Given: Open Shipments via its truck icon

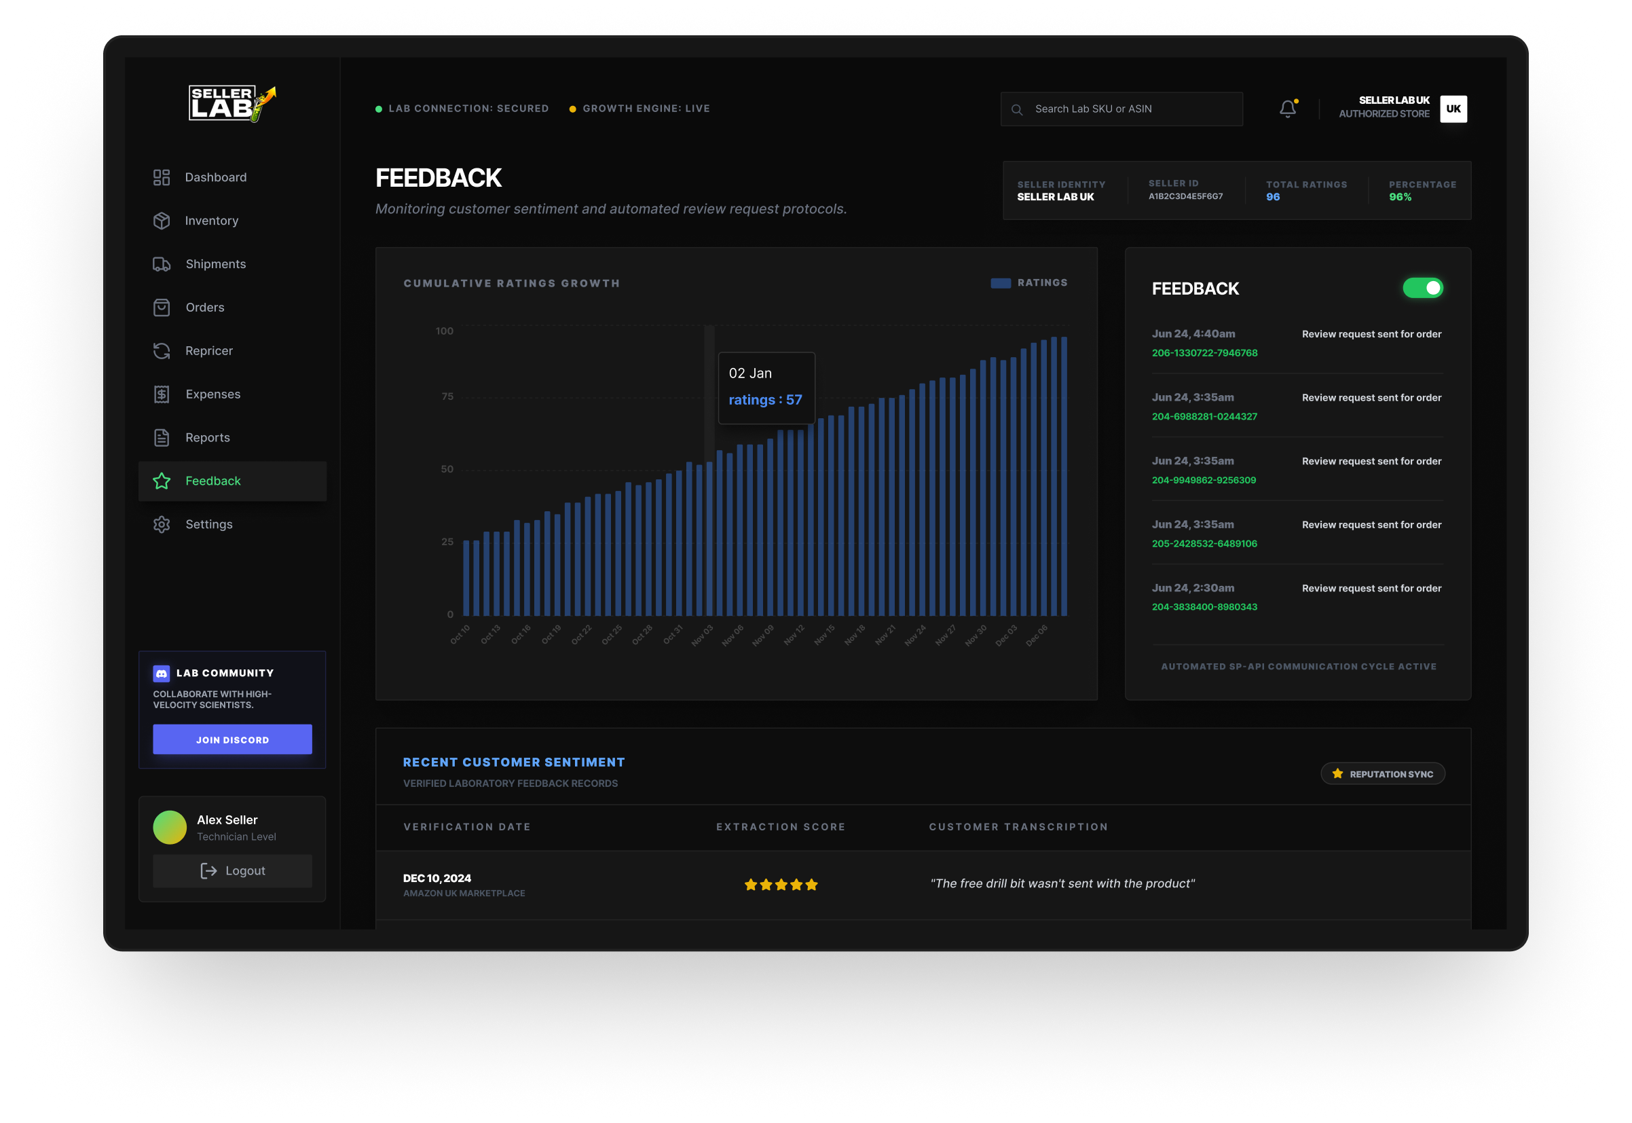Looking at the screenshot, I should (x=162, y=264).
